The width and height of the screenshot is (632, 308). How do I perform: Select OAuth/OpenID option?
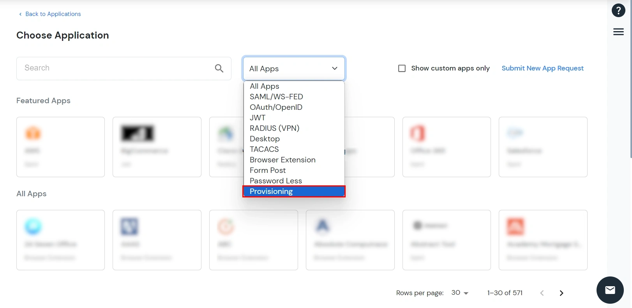(x=294, y=107)
